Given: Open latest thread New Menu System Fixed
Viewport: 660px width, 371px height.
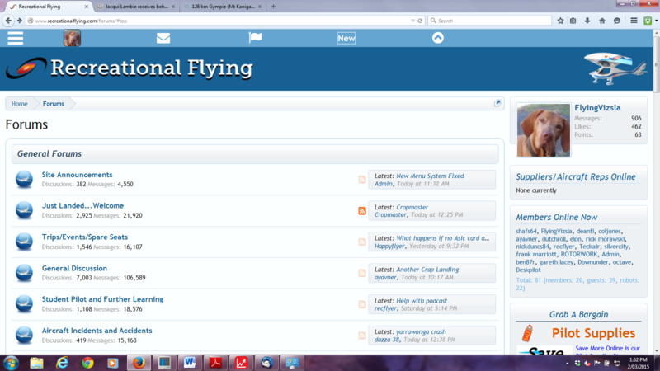Looking at the screenshot, I should 430,176.
